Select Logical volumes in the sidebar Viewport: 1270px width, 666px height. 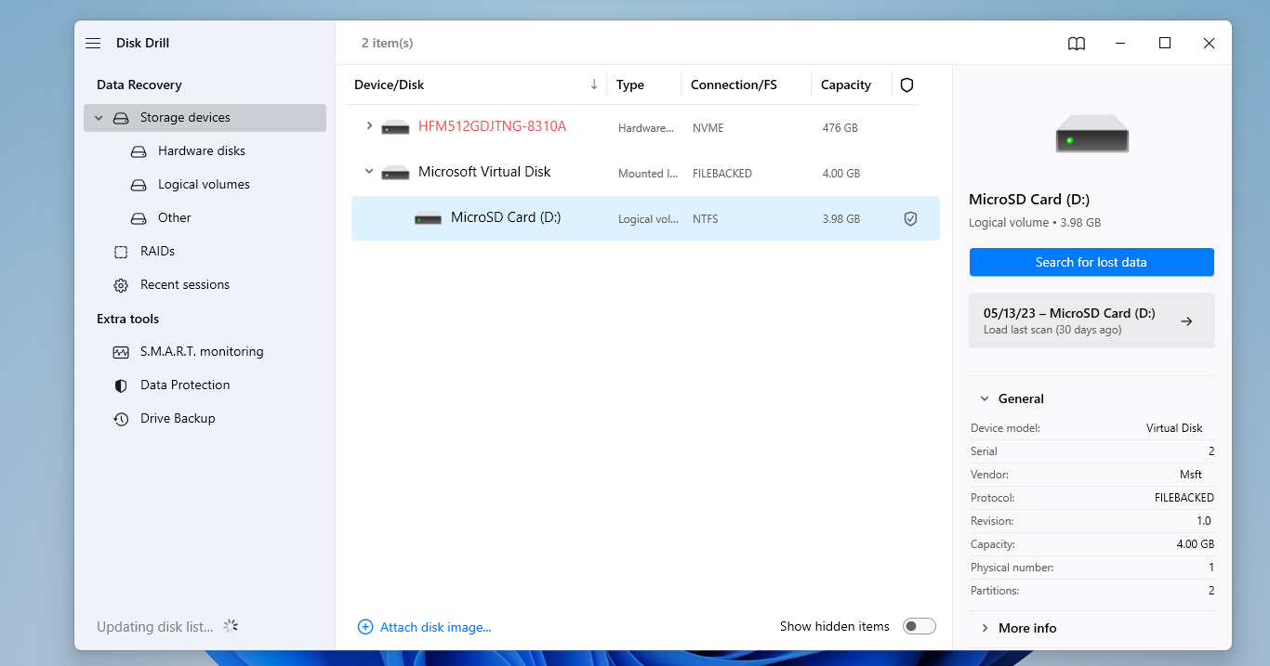[204, 185]
